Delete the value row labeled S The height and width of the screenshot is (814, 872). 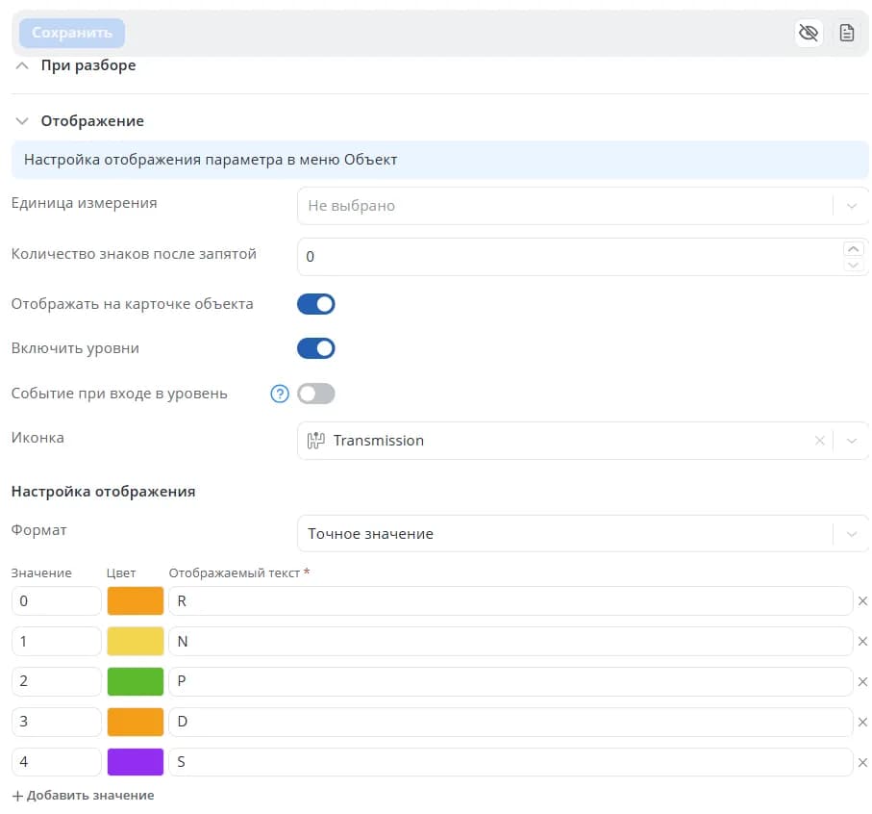[x=862, y=763]
